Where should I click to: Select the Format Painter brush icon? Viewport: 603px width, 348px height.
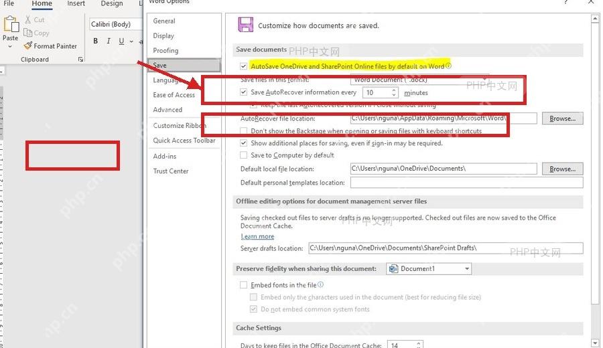pyautogui.click(x=27, y=46)
